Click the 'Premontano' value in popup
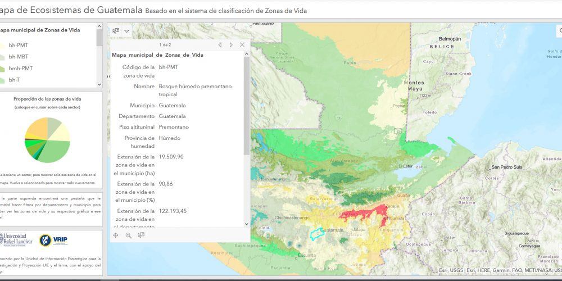 [x=174, y=127]
